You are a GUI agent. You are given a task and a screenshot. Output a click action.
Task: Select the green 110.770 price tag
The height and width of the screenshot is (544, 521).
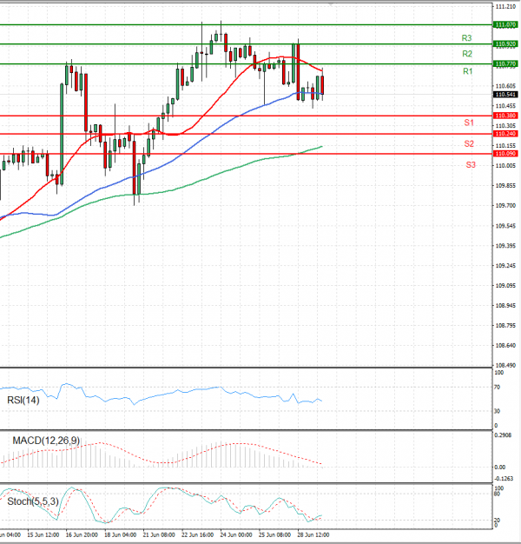(x=505, y=63)
